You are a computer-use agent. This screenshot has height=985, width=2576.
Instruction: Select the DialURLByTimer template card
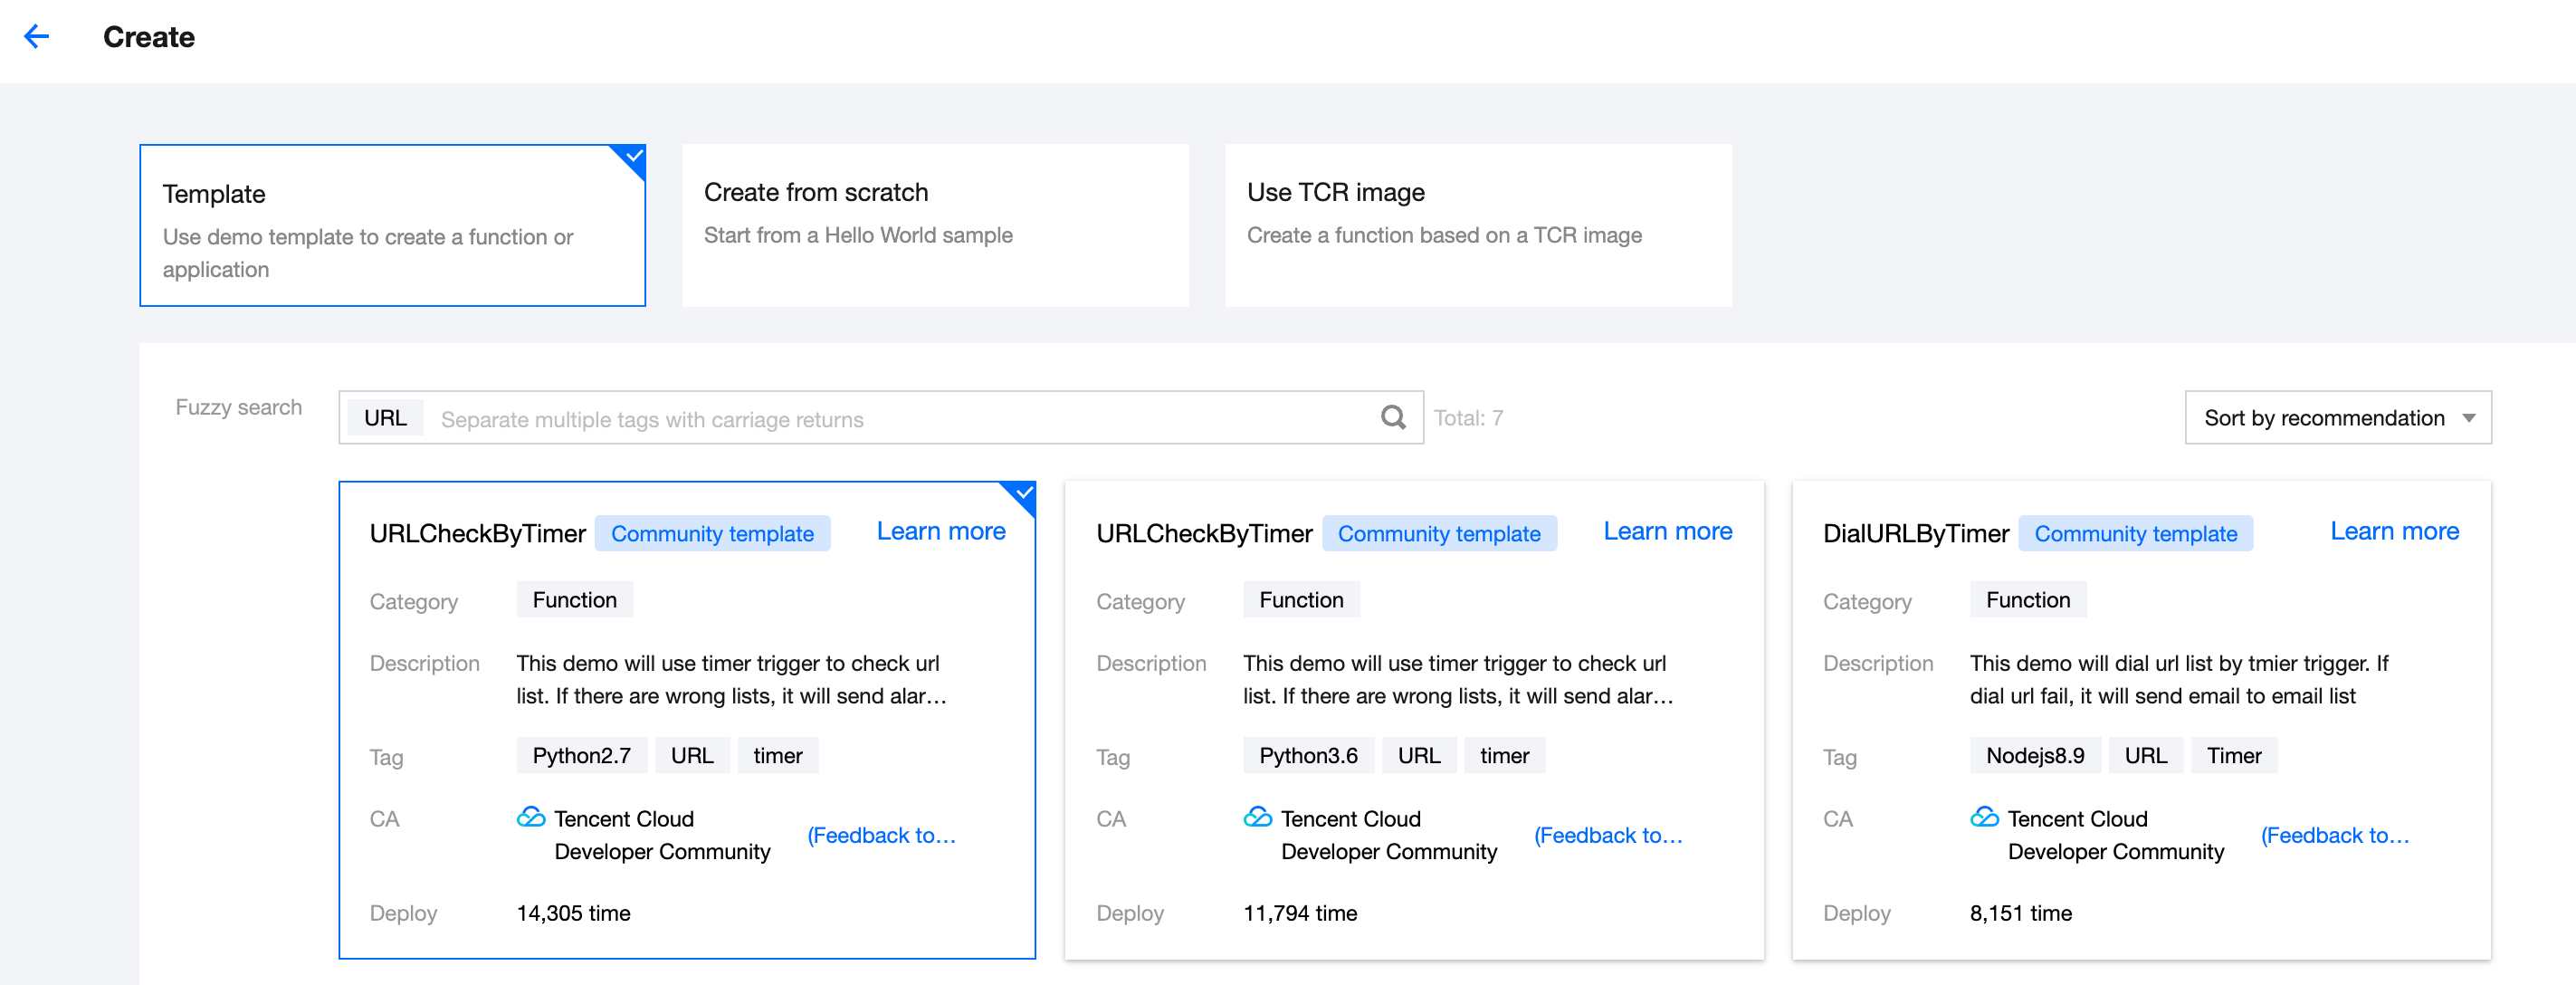[2140, 720]
